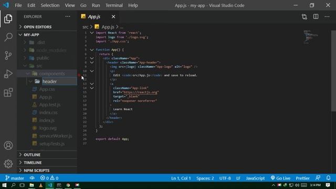The height and width of the screenshot is (189, 336).
Task: Open errors and warnings problems indicator
Action: tap(49, 178)
